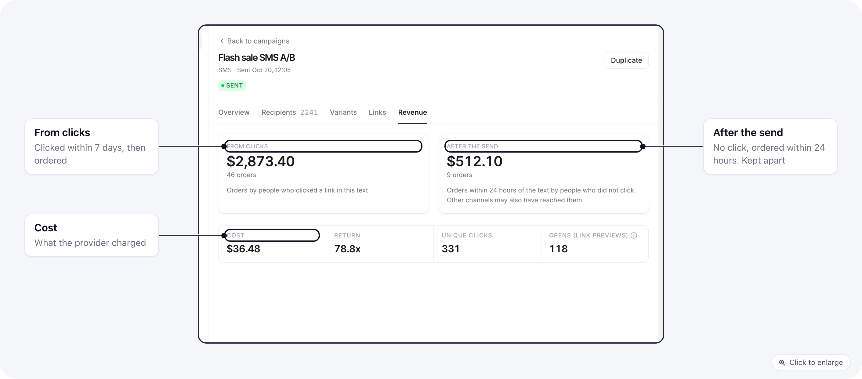Open the Variants tab
This screenshot has width=862, height=379.
pos(343,112)
